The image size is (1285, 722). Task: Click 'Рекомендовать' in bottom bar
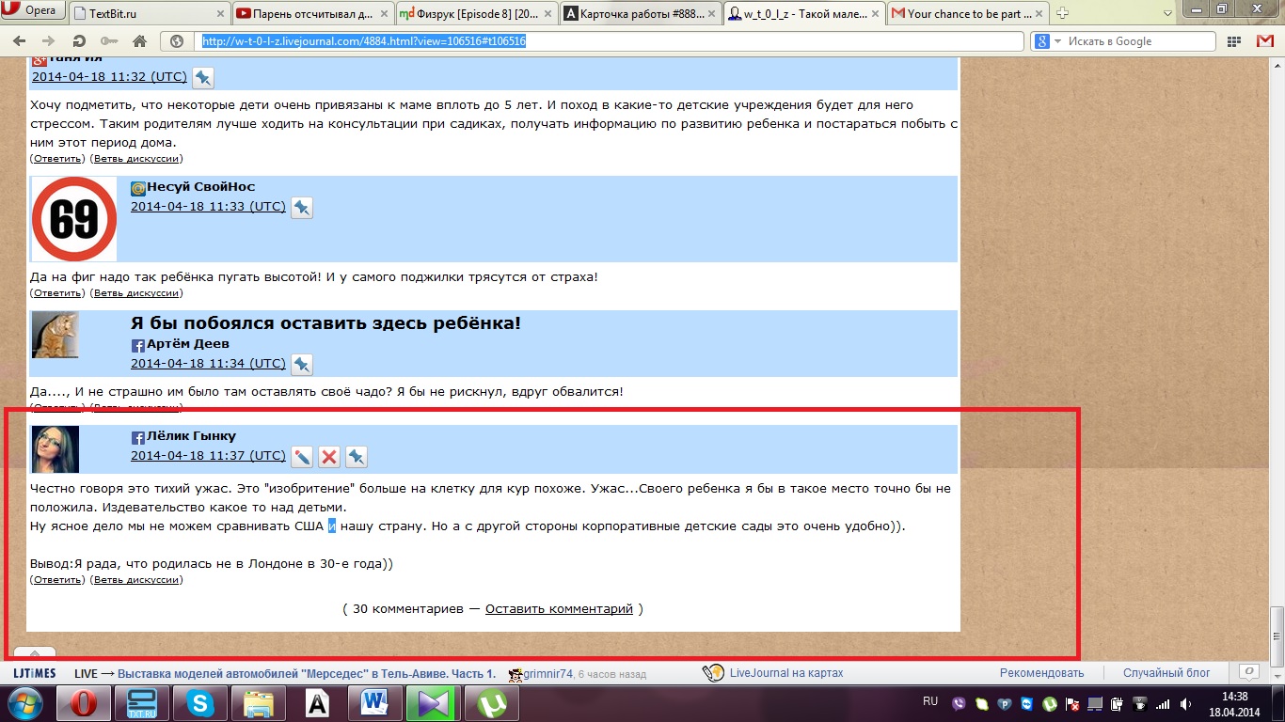pyautogui.click(x=1041, y=673)
